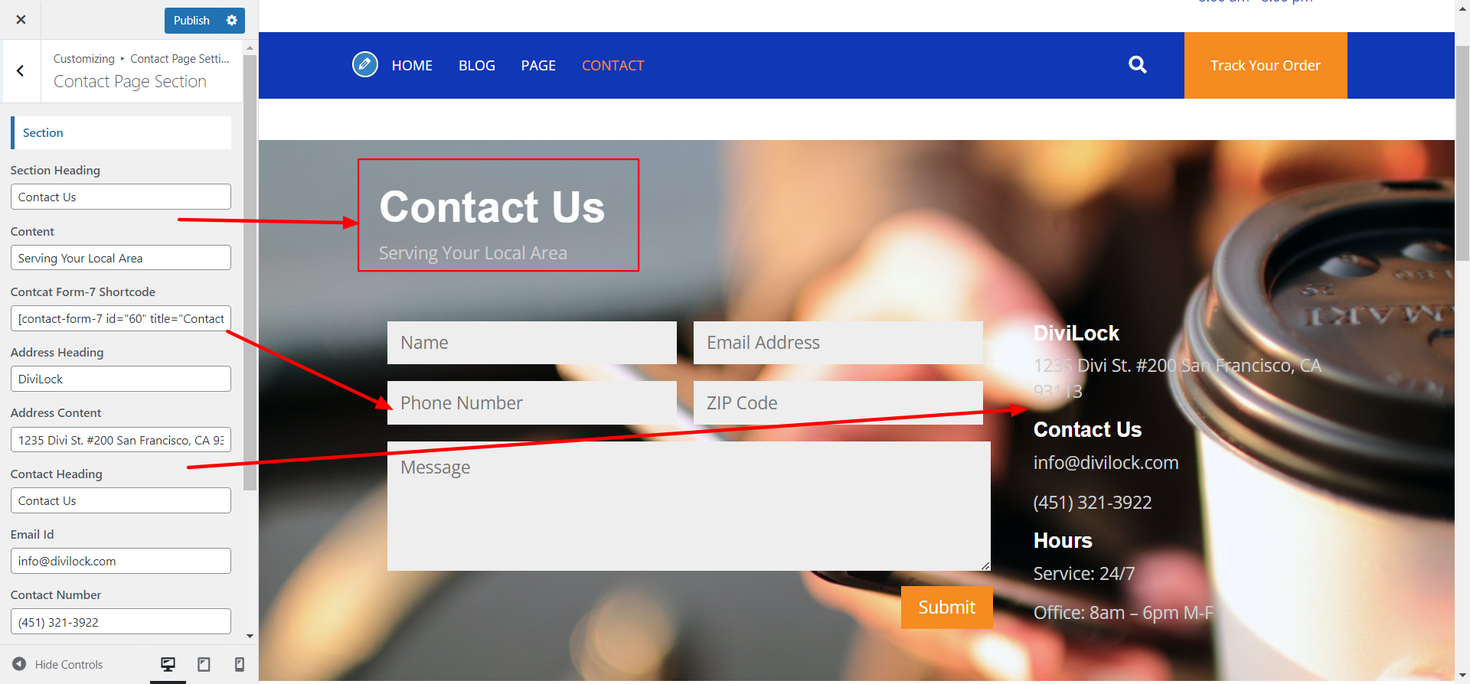The height and width of the screenshot is (684, 1470).
Task: Switch to mobile preview icon
Action: click(240, 664)
